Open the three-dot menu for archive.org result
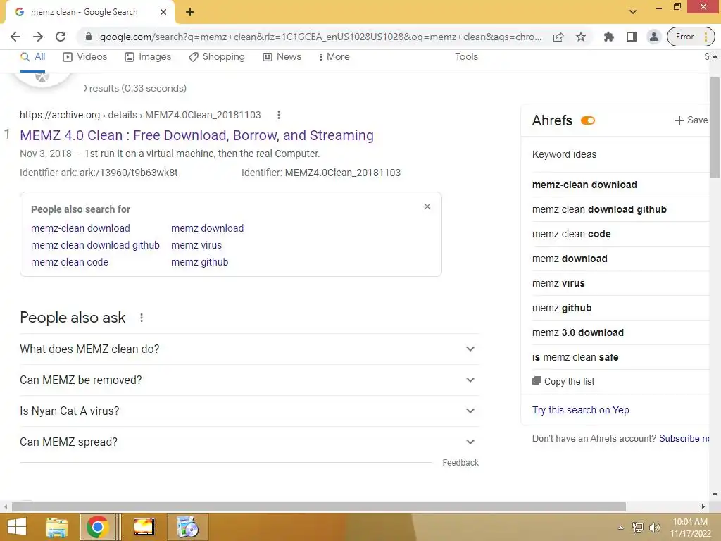The image size is (721, 541). pos(279,115)
